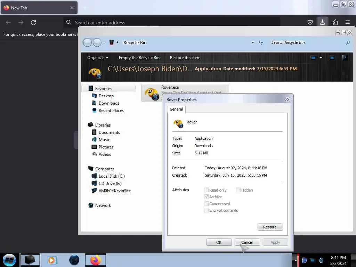This screenshot has height=267, width=356.
Task: Open VM0b0t KevinSite drive
Action: click(x=114, y=191)
